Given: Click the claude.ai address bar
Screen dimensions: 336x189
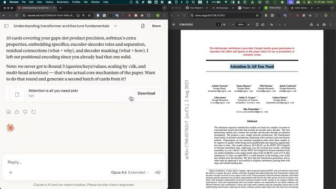Looking at the screenshot, I should [50, 15].
